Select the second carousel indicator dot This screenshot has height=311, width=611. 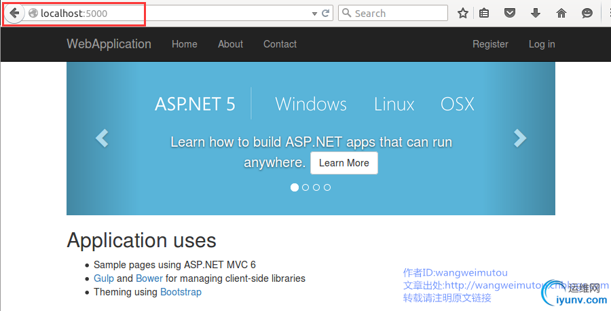(x=305, y=187)
